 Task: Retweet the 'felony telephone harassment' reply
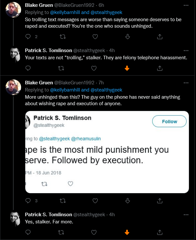tap(61, 68)
